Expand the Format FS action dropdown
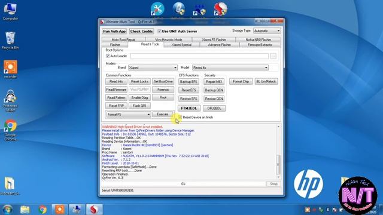Viewport: 383px width, 215px height. (x=129, y=114)
